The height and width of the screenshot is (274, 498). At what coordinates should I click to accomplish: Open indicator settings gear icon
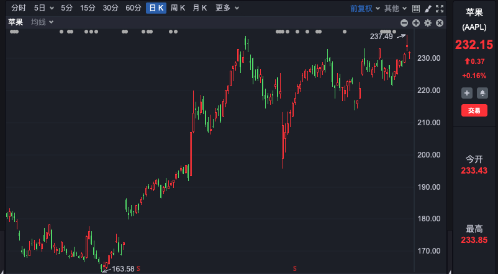428,23
